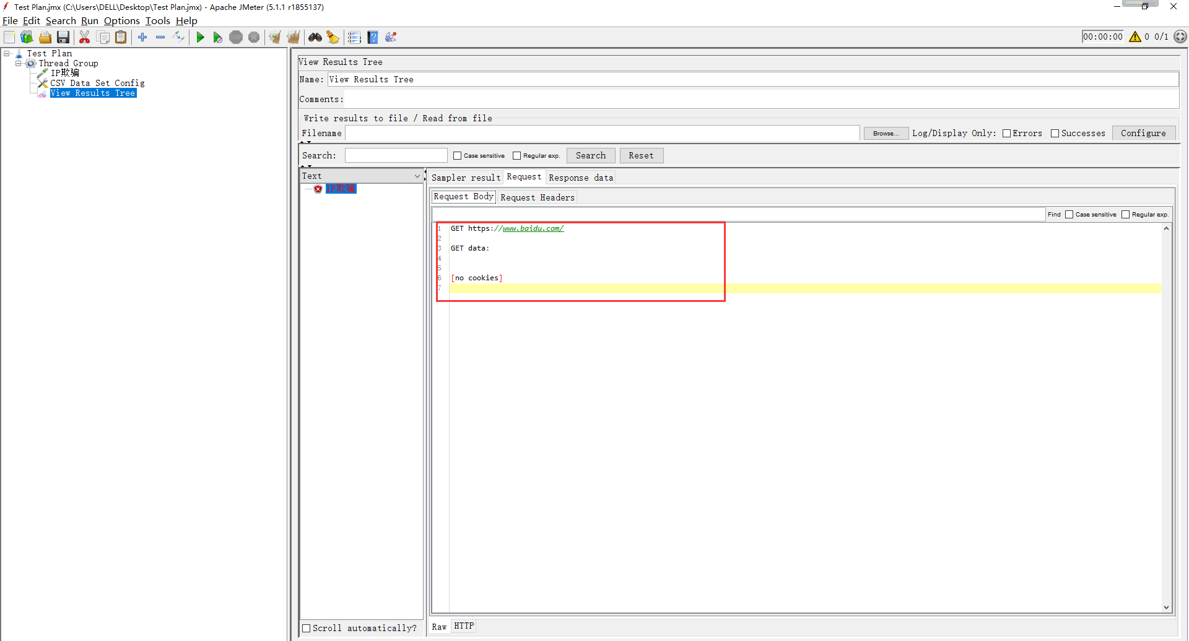The image size is (1189, 641).
Task: Click the Clear All double broom icon
Action: pos(293,37)
